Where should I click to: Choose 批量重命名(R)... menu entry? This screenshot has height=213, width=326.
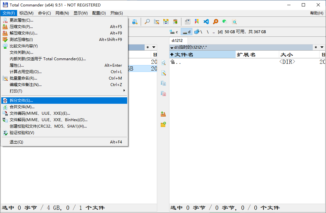click(64, 78)
